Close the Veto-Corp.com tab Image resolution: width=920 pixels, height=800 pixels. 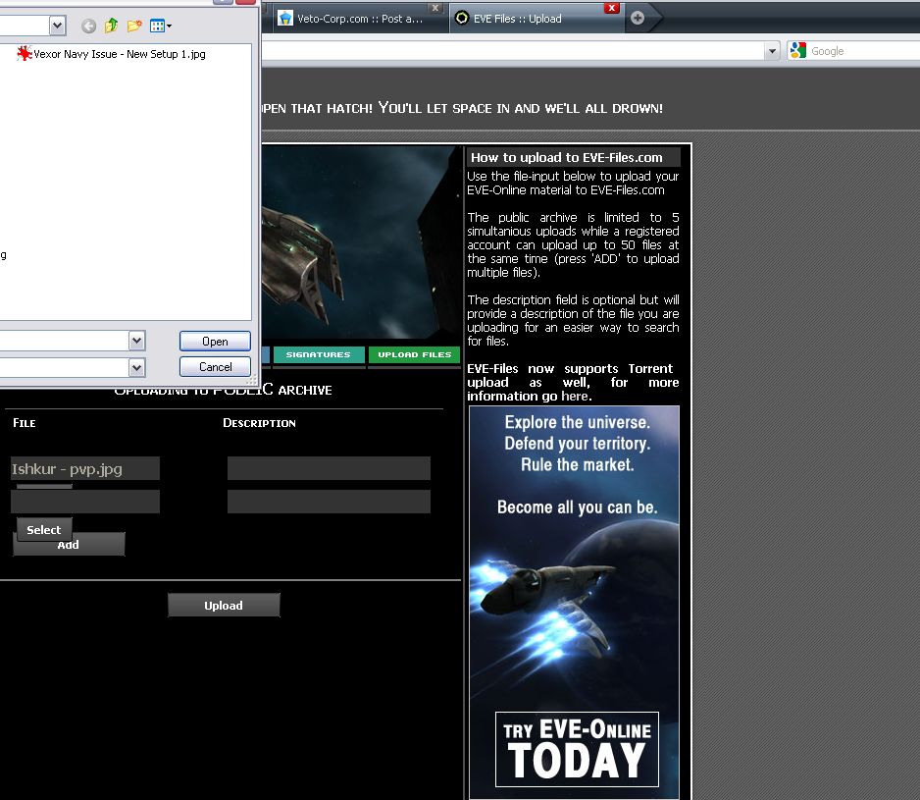tap(434, 8)
